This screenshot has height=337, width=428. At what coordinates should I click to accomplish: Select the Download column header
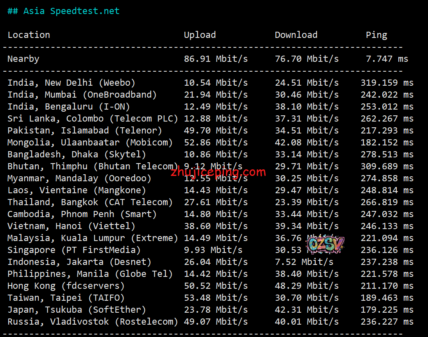tap(296, 35)
